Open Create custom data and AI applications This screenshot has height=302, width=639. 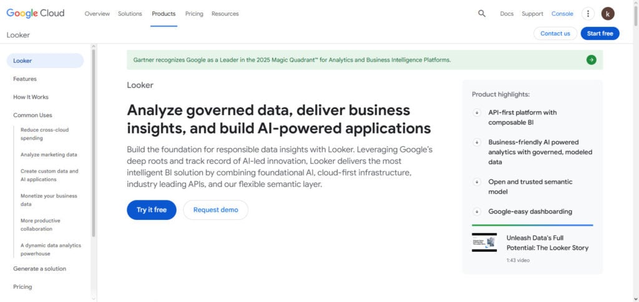click(49, 175)
